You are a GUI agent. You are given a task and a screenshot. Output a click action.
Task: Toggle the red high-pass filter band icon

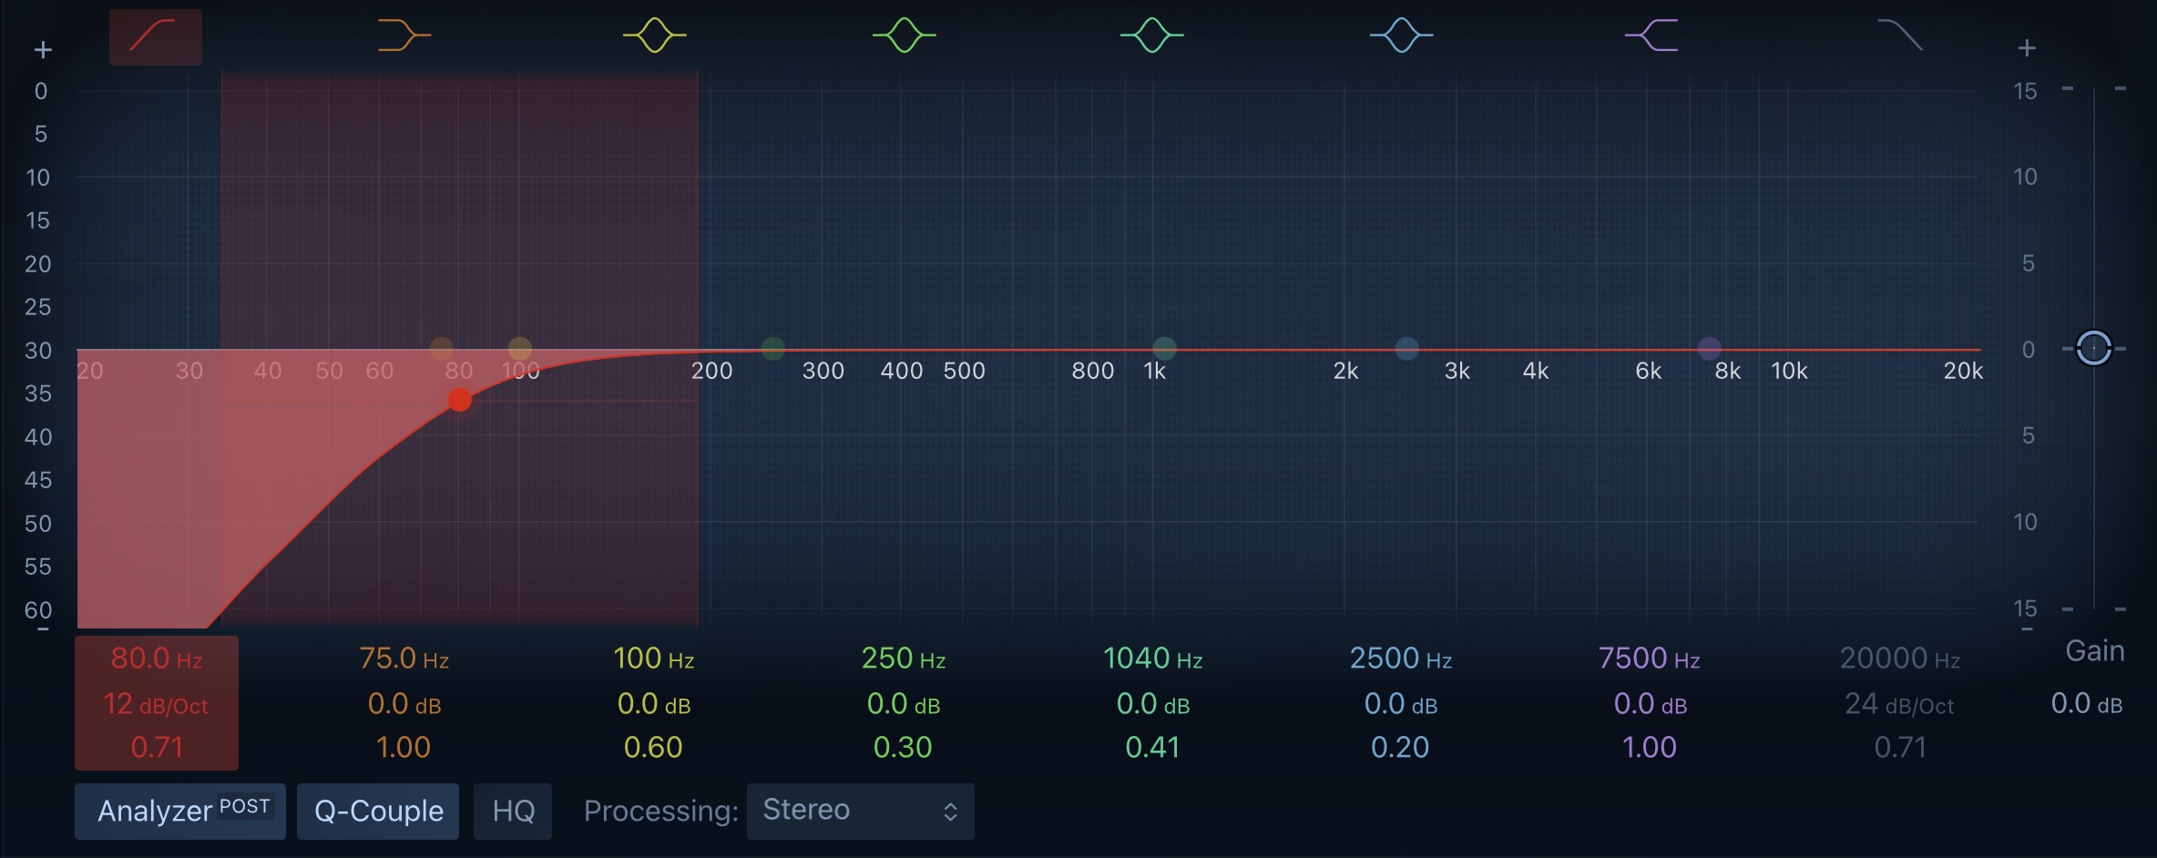click(x=156, y=37)
